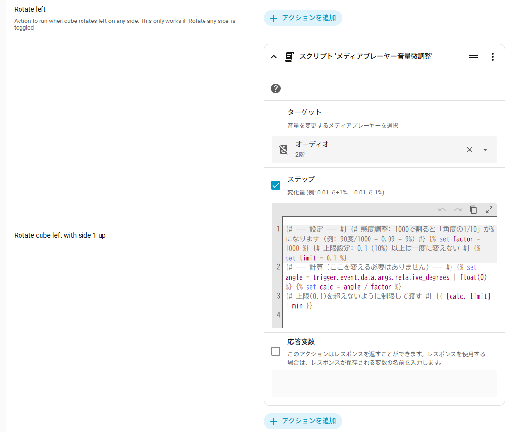Click the script icon beside the action title
512x432 pixels.
[x=289, y=56]
